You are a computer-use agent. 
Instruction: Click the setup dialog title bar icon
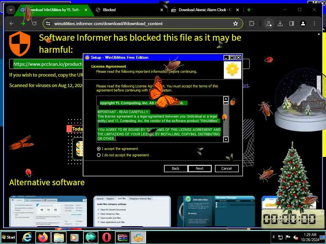(x=87, y=58)
